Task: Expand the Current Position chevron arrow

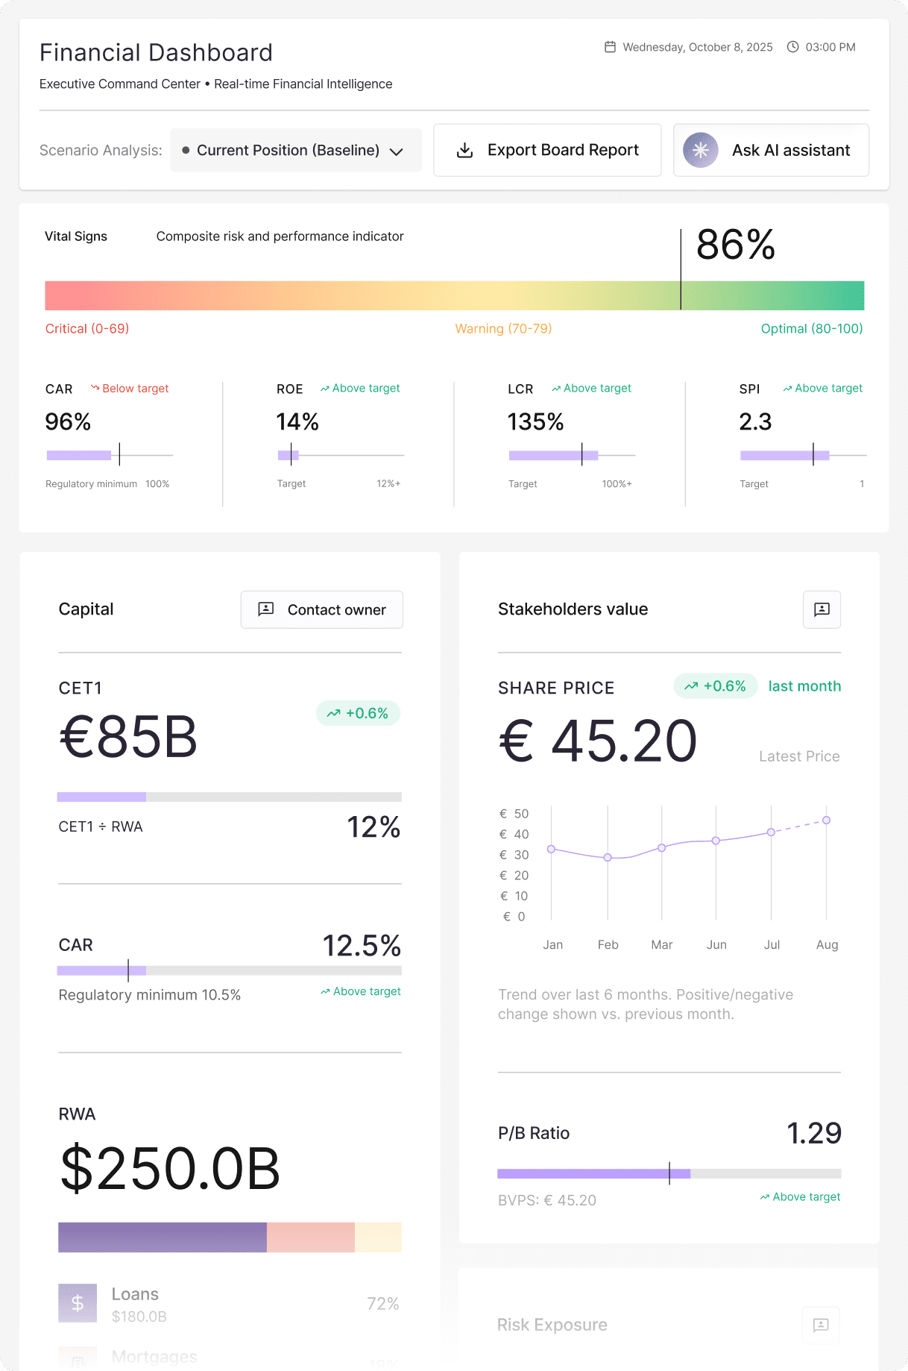Action: pyautogui.click(x=397, y=151)
